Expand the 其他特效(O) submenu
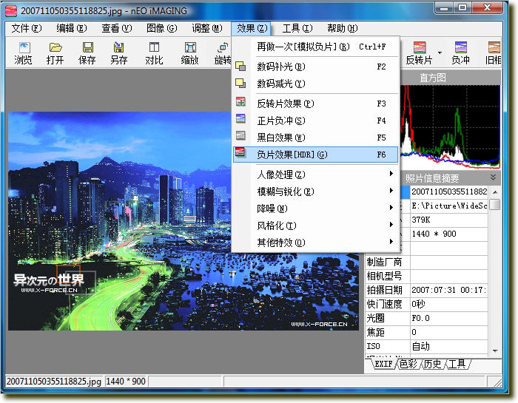Screen dimensions: 518x403 316,243
